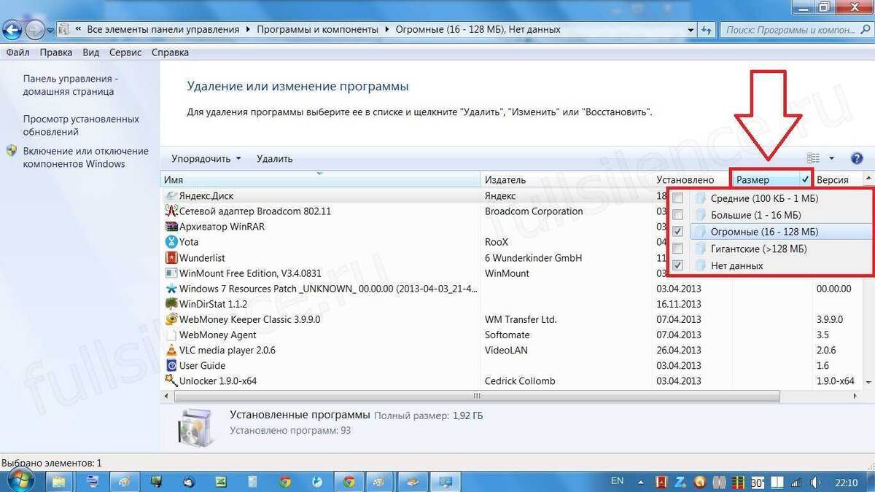This screenshot has height=492, width=875.
Task: Uncheck the Огромные (16 - 128 МБ) filter
Action: 678,232
